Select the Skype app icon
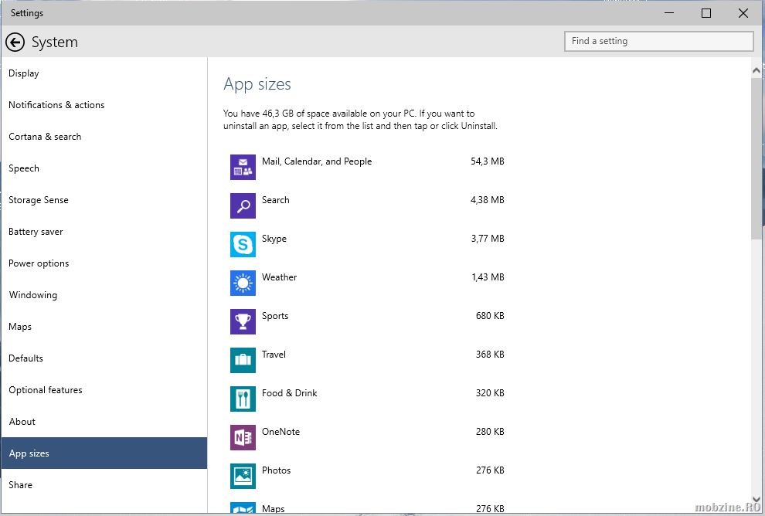The width and height of the screenshot is (765, 516). pyautogui.click(x=243, y=244)
